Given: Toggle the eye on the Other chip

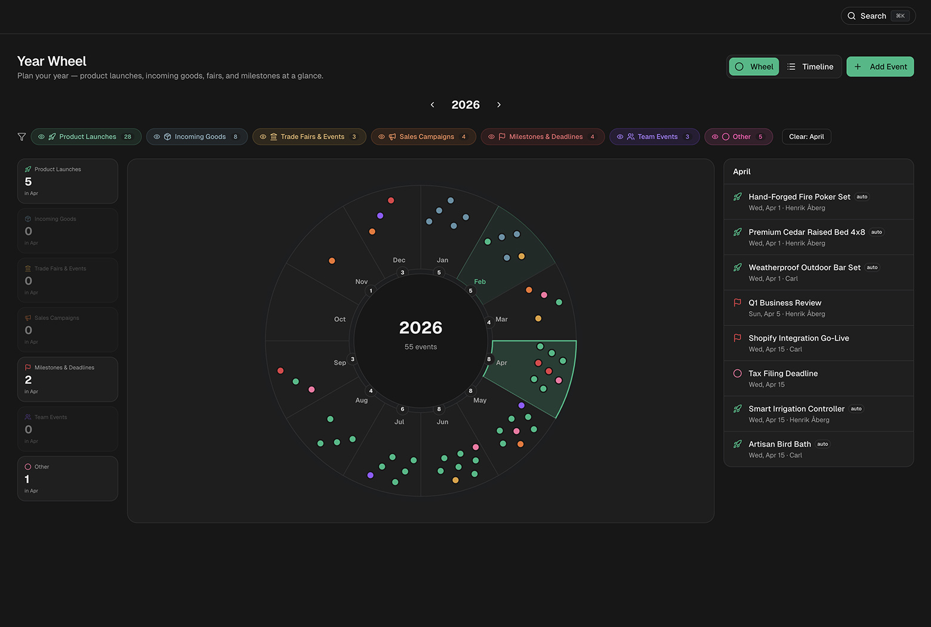Looking at the screenshot, I should coord(714,137).
